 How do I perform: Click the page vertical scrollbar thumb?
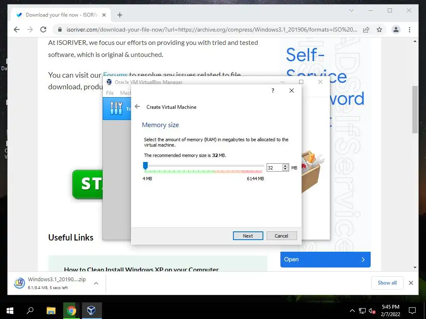pos(415,110)
